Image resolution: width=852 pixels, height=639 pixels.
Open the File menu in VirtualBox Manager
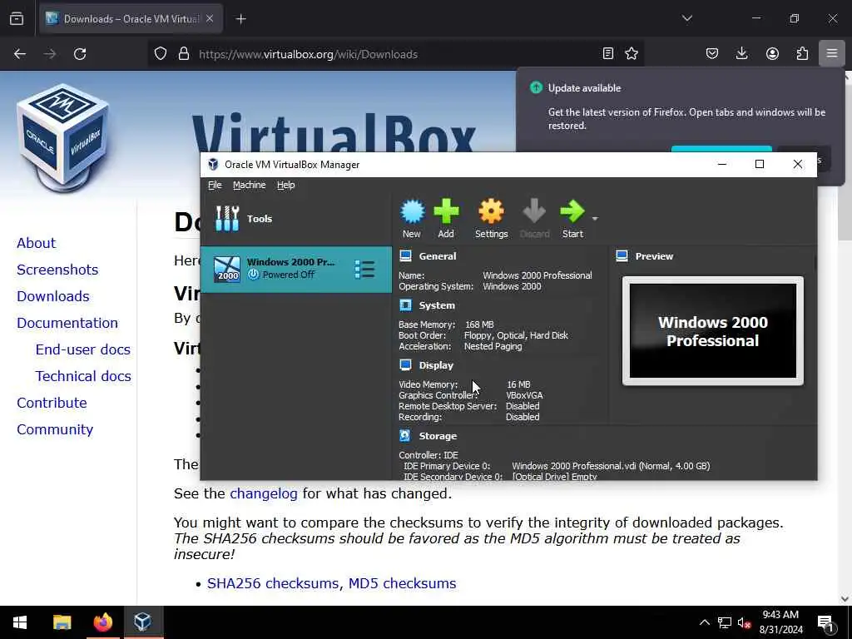(x=215, y=185)
